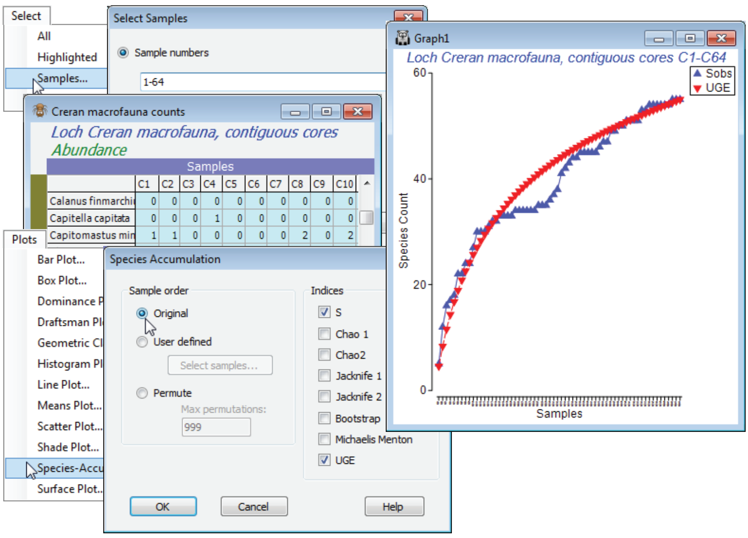Choose Bar Plot... from Plots menu
Image resolution: width=748 pixels, height=538 pixels.
(x=61, y=260)
